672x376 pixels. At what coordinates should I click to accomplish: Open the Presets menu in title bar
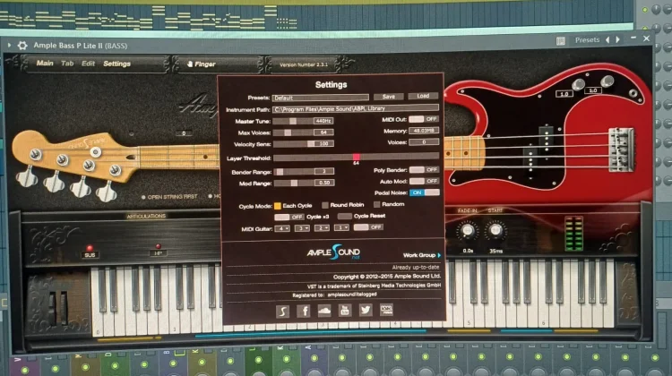pyautogui.click(x=587, y=39)
